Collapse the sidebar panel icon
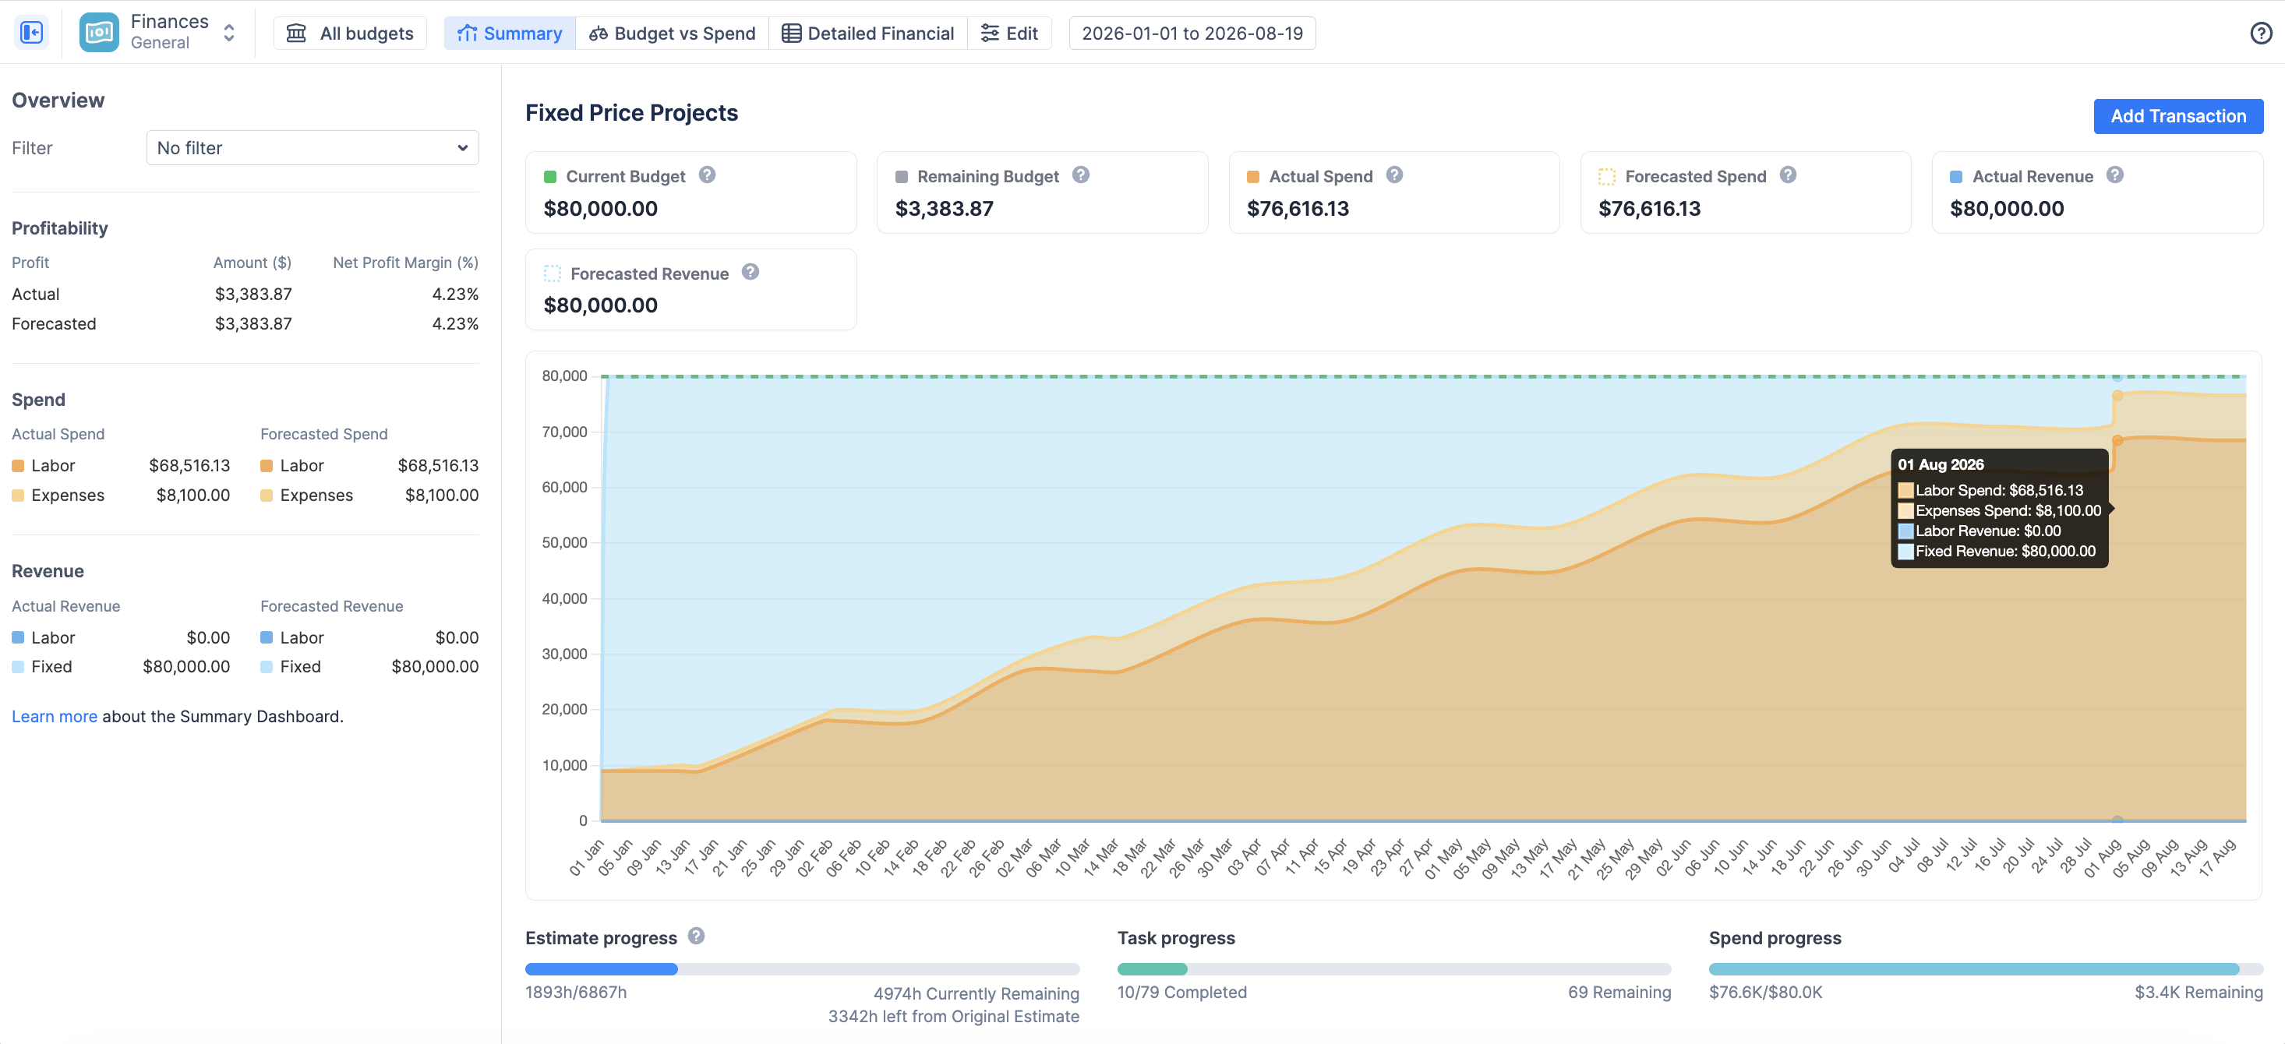This screenshot has width=2285, height=1044. pyautogui.click(x=32, y=33)
